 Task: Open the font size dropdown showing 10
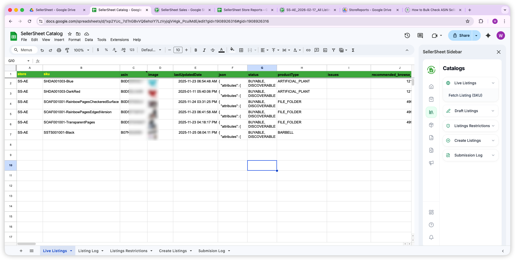[178, 50]
